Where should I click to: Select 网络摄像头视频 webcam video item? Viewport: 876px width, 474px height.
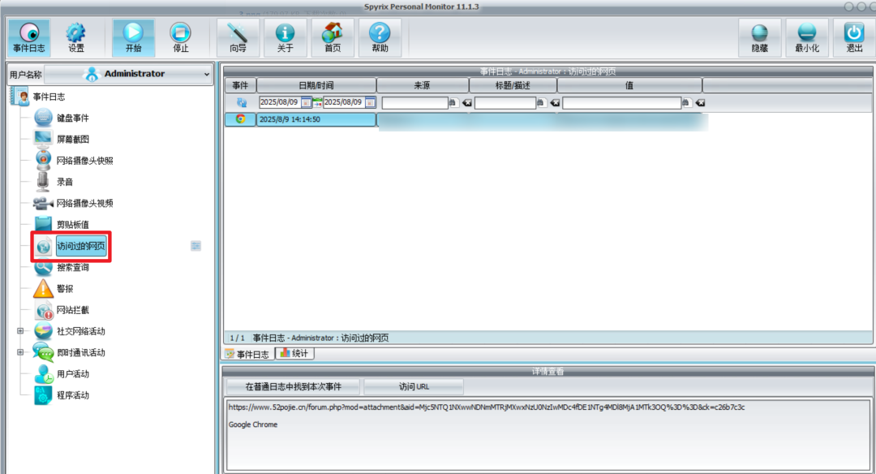(85, 203)
